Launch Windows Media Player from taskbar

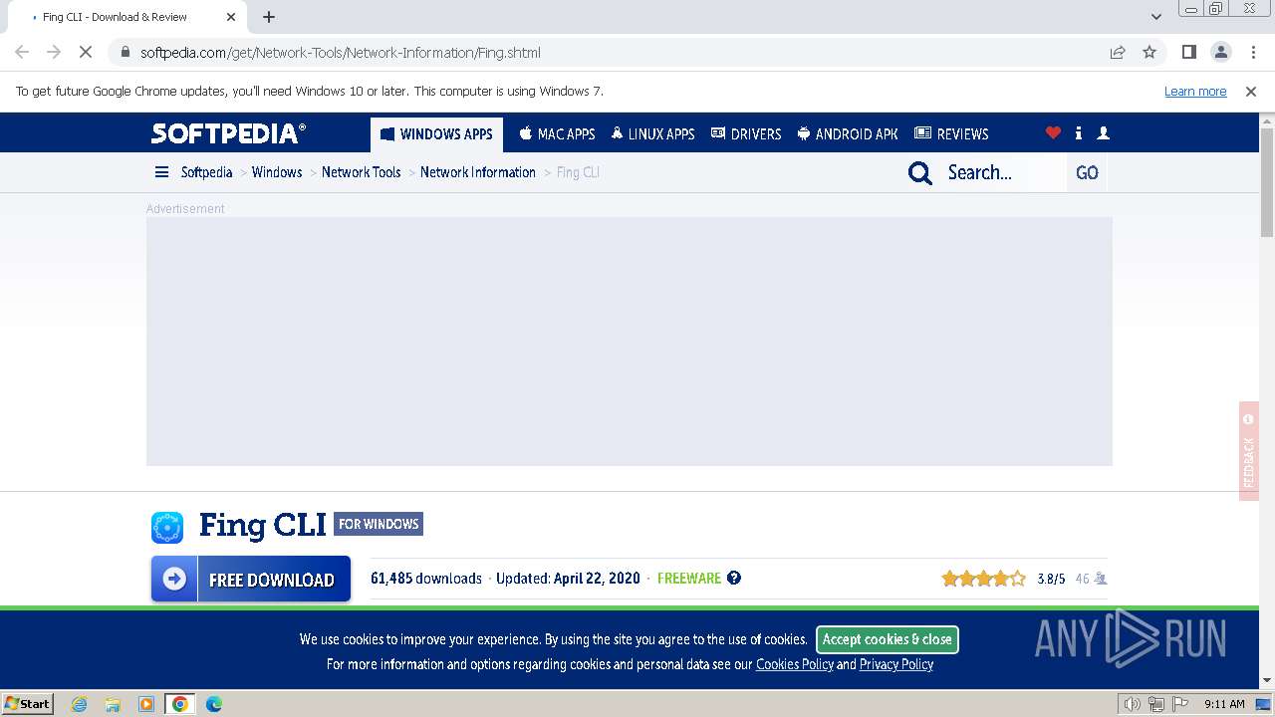click(x=146, y=704)
